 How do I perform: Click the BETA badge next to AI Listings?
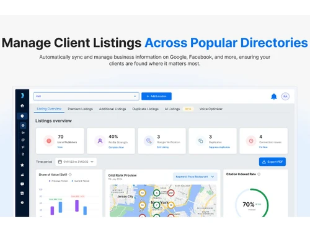coord(188,109)
